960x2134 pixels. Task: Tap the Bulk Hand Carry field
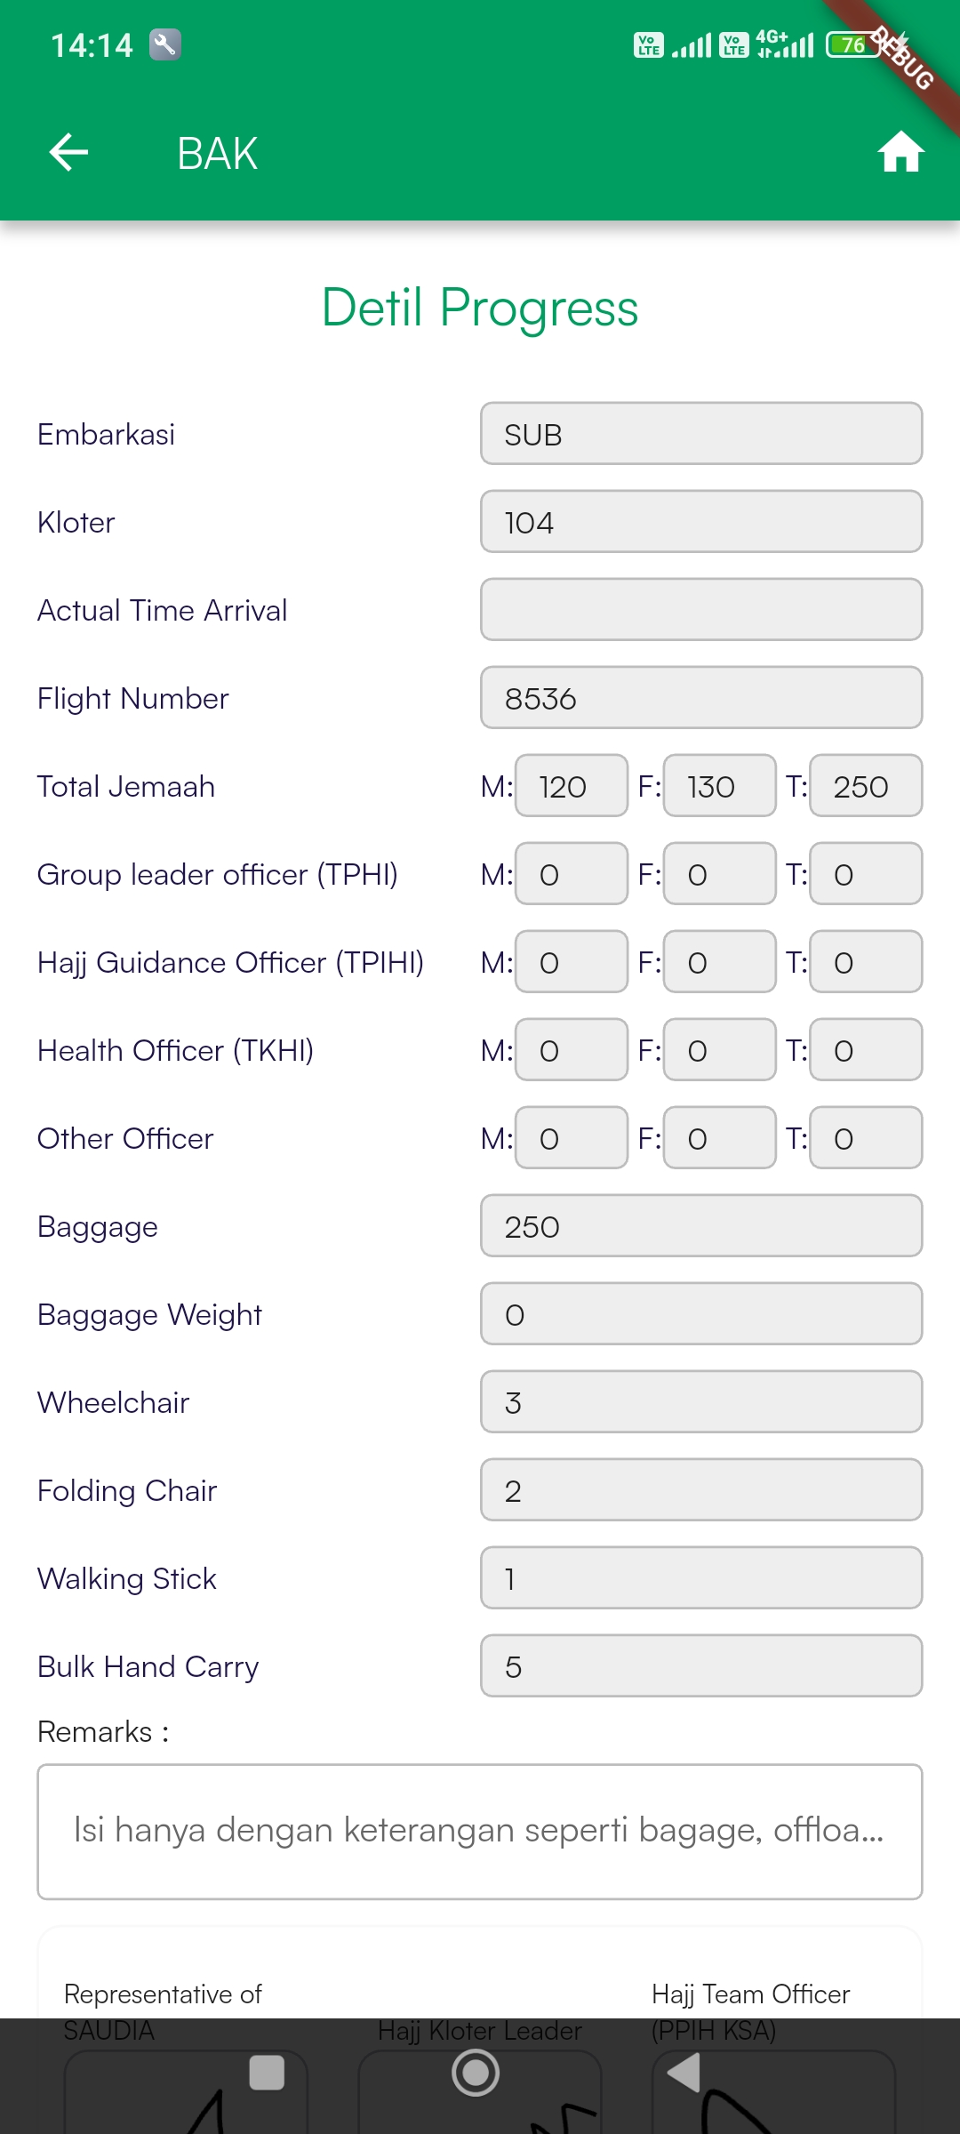point(700,1666)
